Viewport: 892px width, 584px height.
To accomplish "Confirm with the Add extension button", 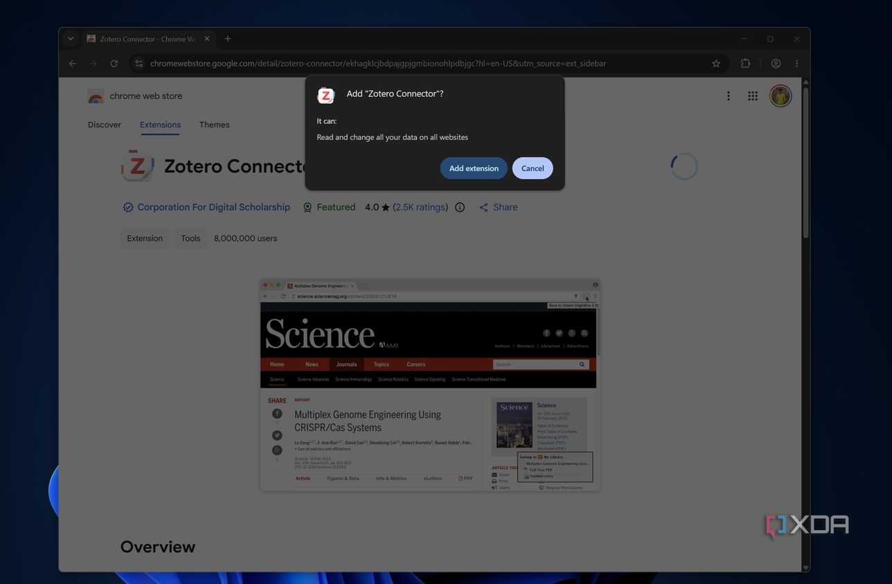I will (x=474, y=168).
